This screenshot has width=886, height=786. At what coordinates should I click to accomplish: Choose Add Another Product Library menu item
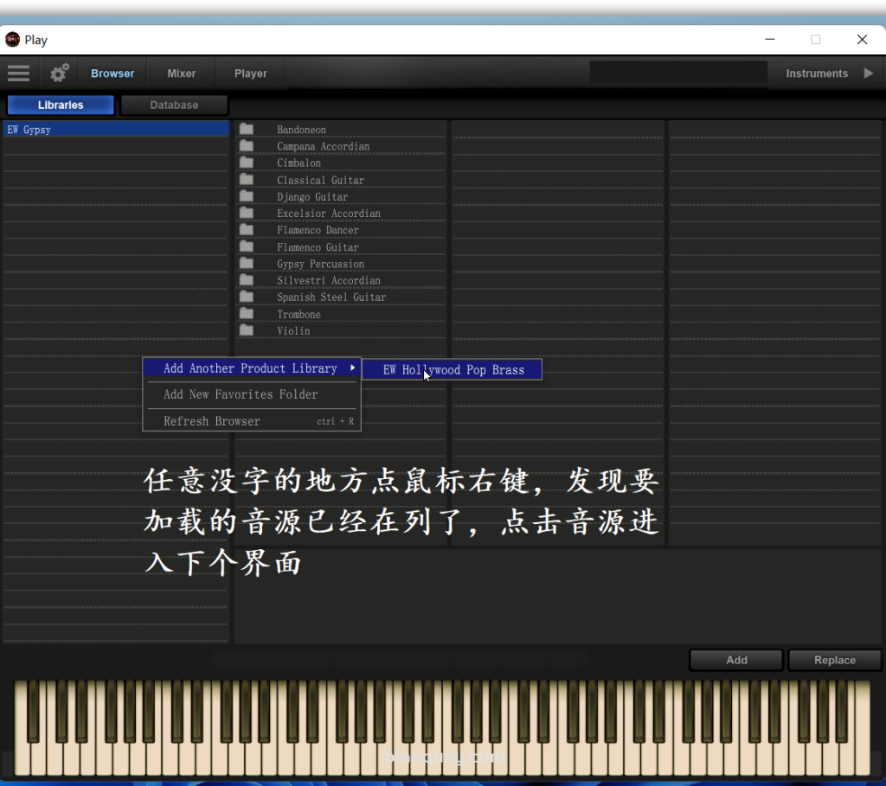[x=252, y=368]
